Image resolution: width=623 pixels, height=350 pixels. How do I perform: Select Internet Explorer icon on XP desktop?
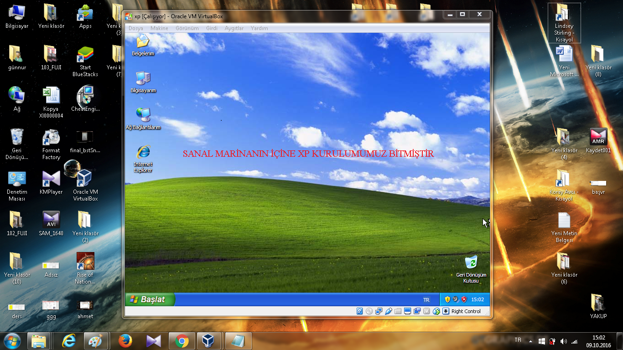point(143,159)
